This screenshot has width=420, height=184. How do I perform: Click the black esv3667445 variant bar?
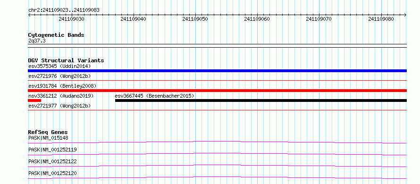[261, 100]
